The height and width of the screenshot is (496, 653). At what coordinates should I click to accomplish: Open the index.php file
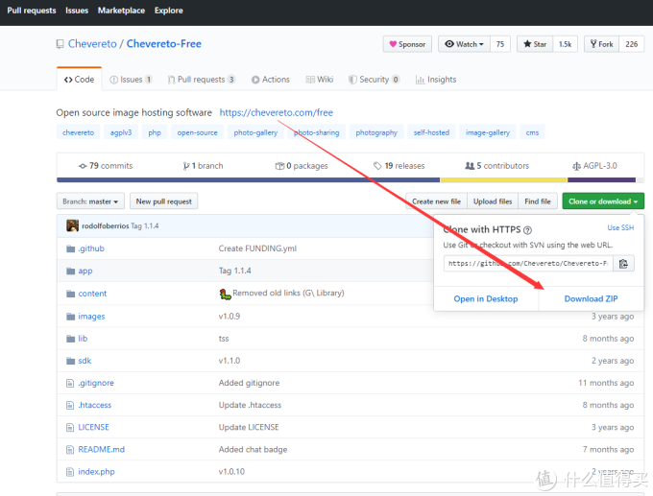tap(96, 471)
